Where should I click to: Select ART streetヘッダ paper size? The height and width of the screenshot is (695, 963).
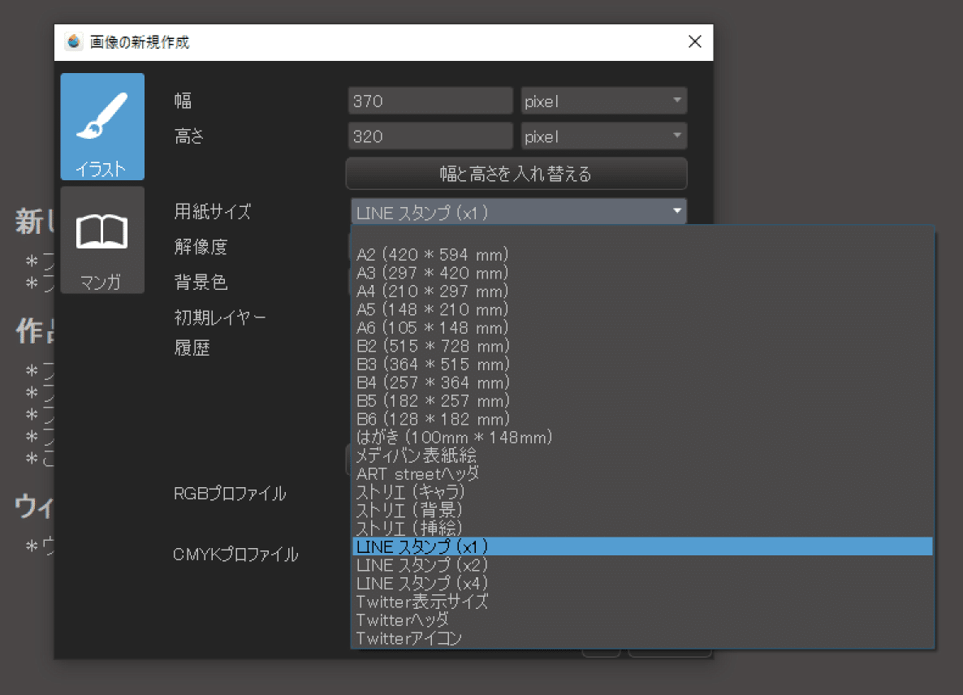tap(642, 474)
